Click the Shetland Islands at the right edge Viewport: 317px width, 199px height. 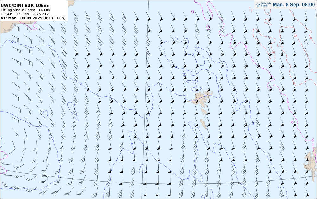click(311, 164)
